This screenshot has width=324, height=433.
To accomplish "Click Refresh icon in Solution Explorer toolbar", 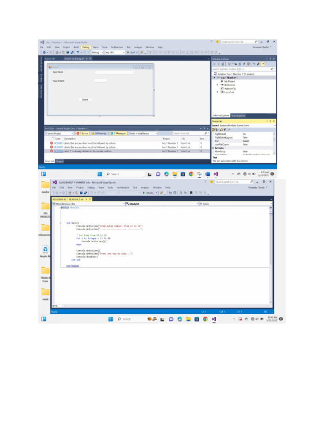I will pos(240,64).
